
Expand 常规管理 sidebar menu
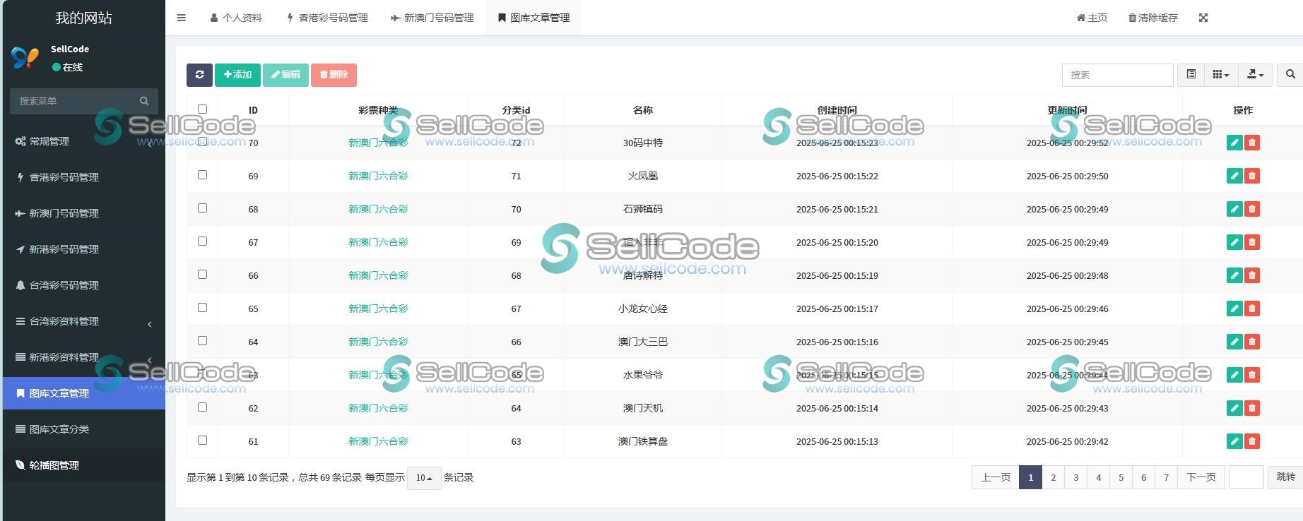click(x=84, y=141)
